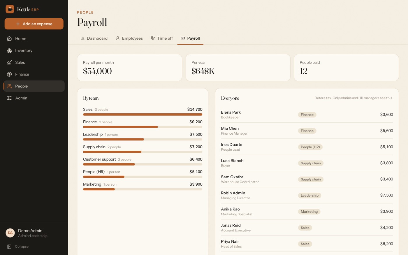The image size is (408, 255).
Task: Open the Dashboard tab
Action: click(x=94, y=38)
